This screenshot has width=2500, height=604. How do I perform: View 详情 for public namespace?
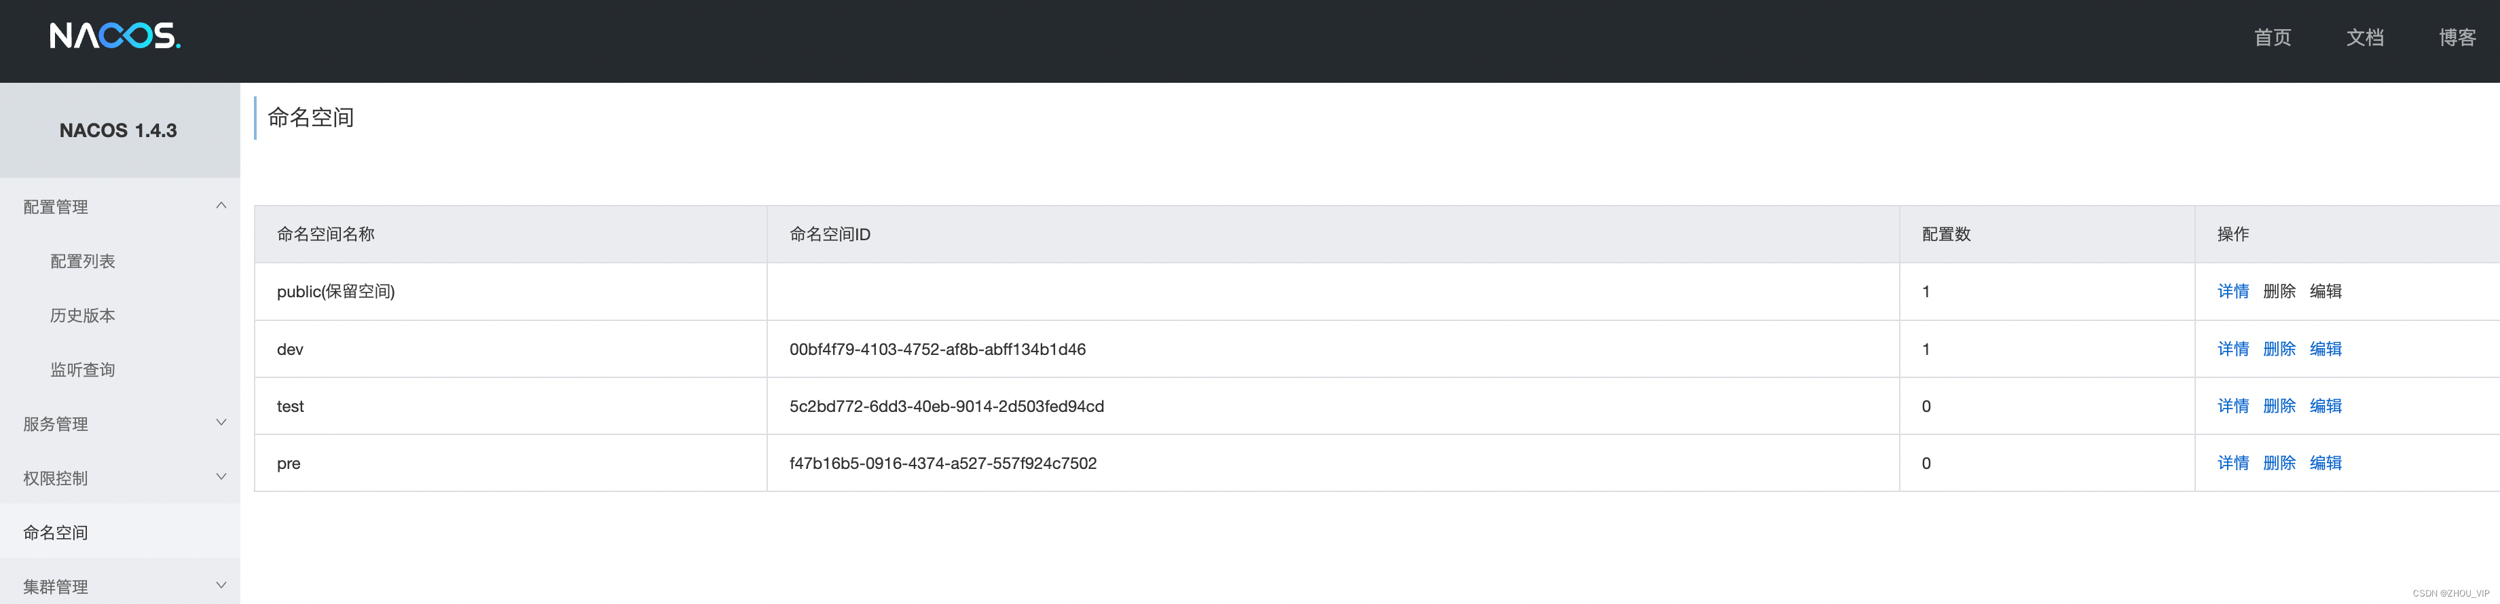pyautogui.click(x=2233, y=291)
